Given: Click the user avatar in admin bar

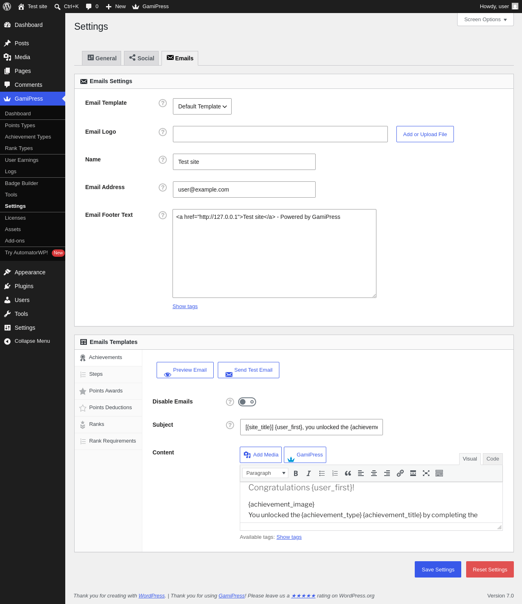Looking at the screenshot, I should (515, 6).
